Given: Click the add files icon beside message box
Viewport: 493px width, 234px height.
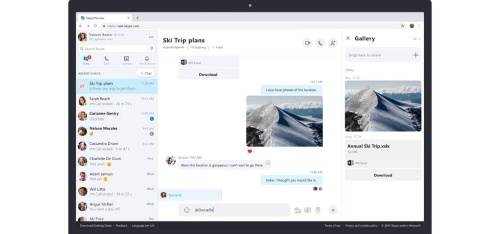Looking at the screenshot, I should (x=298, y=210).
